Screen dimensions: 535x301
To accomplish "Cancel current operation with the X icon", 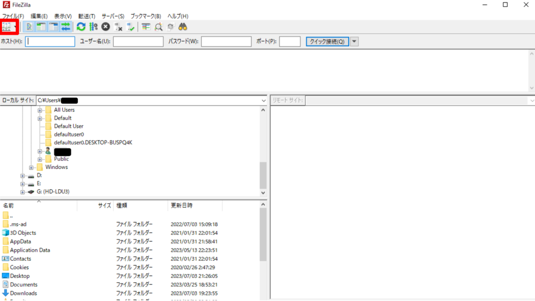I will 106,27.
